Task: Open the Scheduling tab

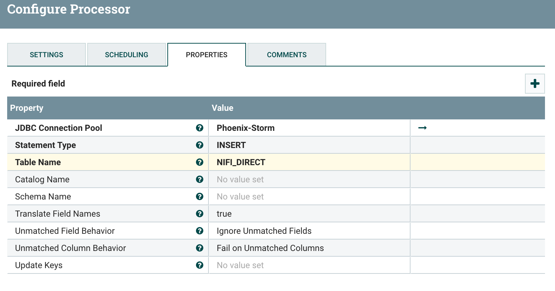Action: click(x=127, y=54)
